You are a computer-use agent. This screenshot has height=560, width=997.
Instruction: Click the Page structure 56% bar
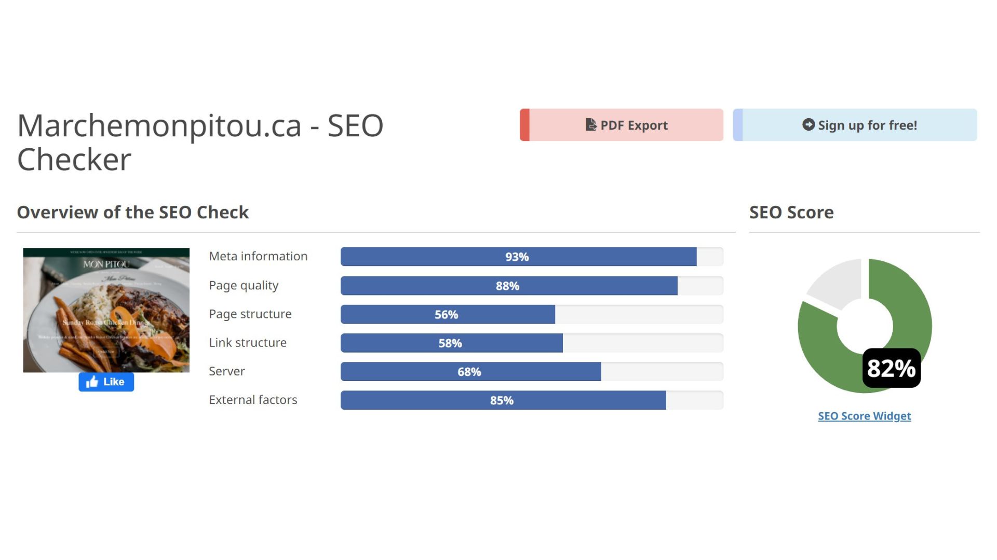pyautogui.click(x=447, y=314)
